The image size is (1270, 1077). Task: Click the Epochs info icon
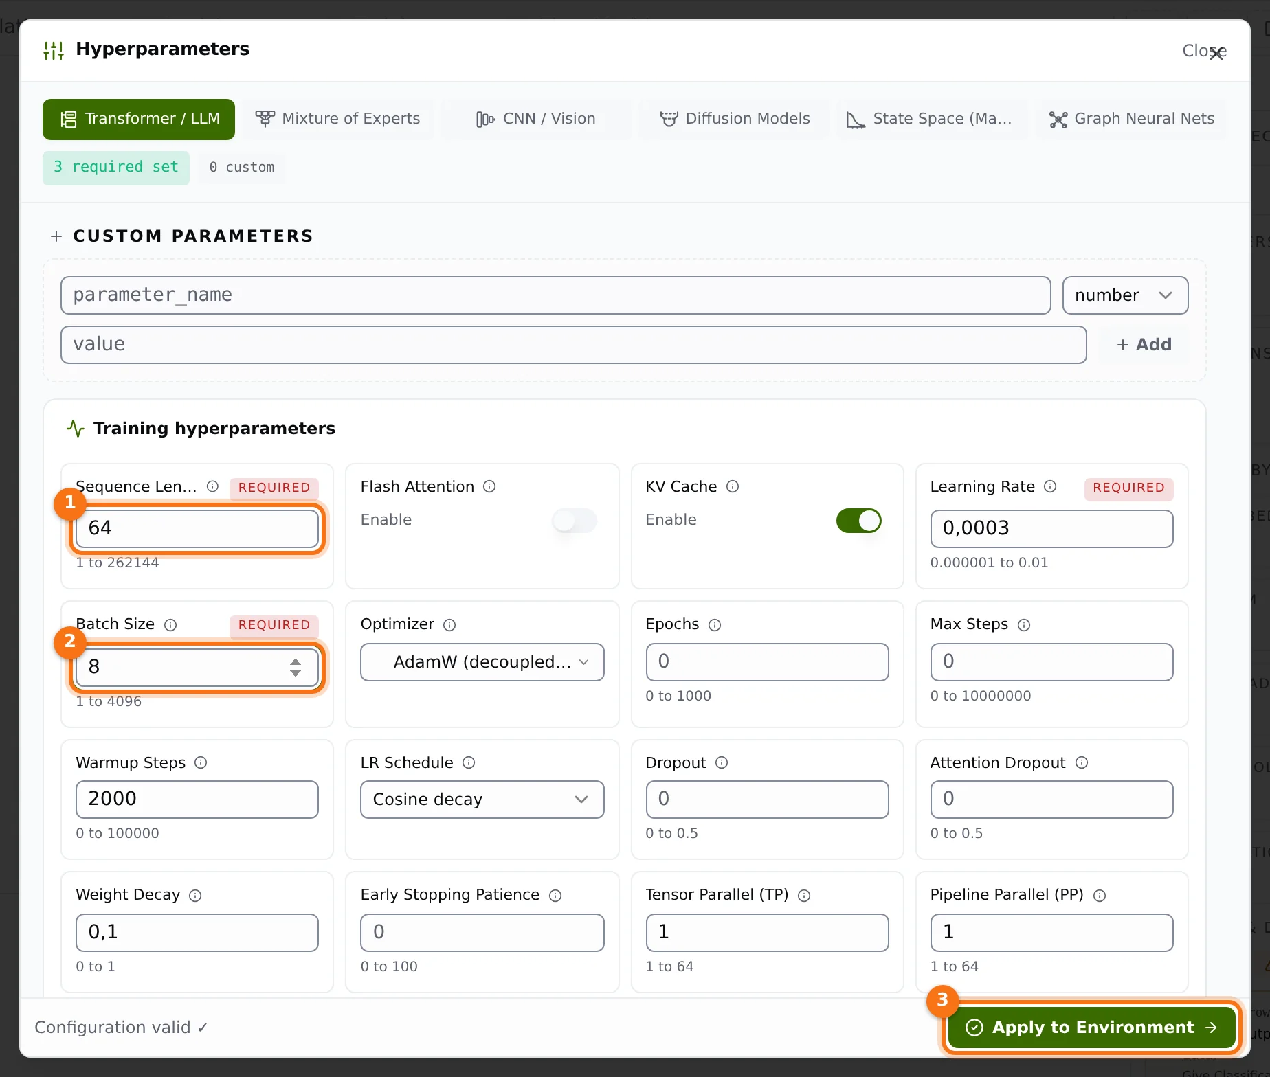(x=715, y=624)
